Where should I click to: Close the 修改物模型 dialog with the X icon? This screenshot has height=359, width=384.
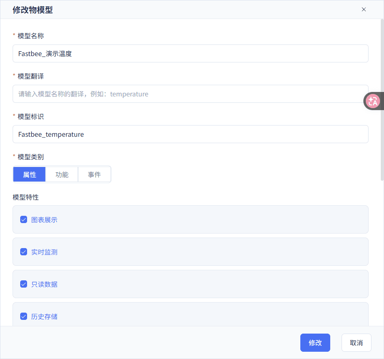pyautogui.click(x=364, y=9)
